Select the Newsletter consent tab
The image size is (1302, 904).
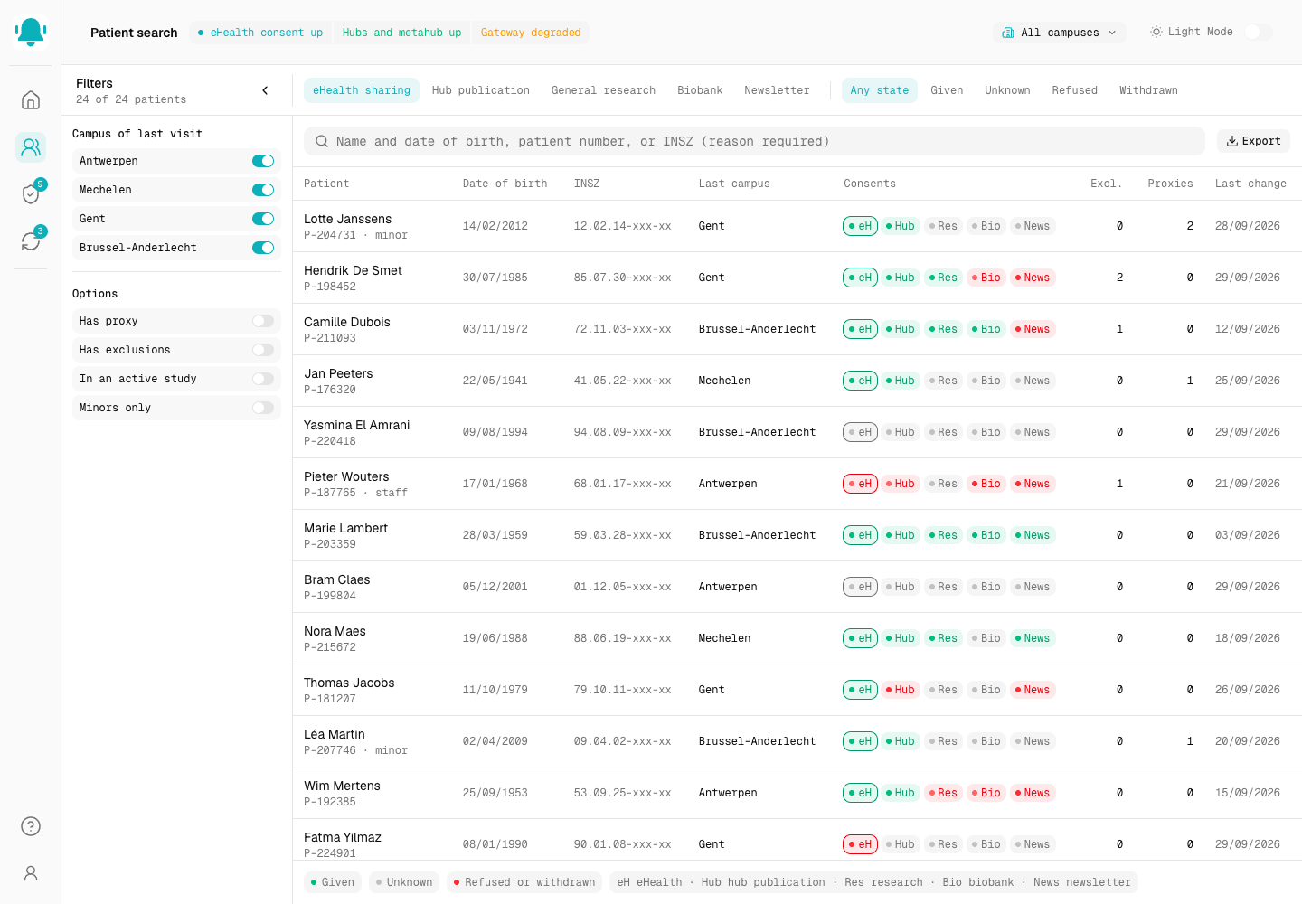point(777,90)
